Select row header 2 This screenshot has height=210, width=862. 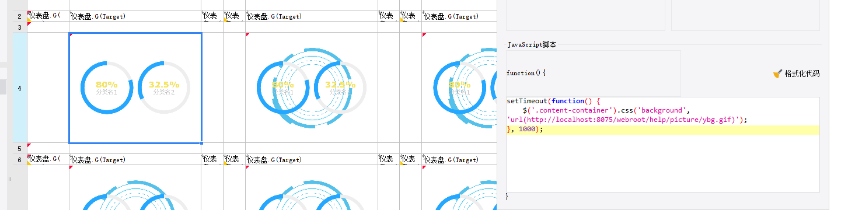click(19, 16)
